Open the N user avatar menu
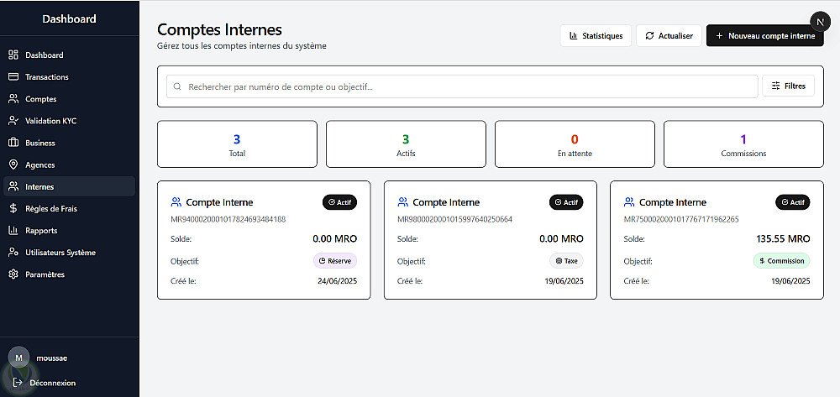 pos(820,23)
